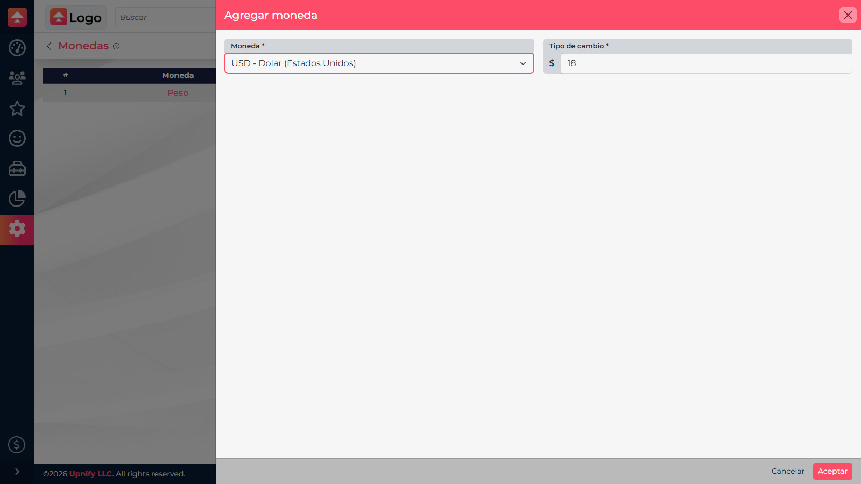Open the contacts group icon in sidebar
The height and width of the screenshot is (484, 861).
coord(17,78)
